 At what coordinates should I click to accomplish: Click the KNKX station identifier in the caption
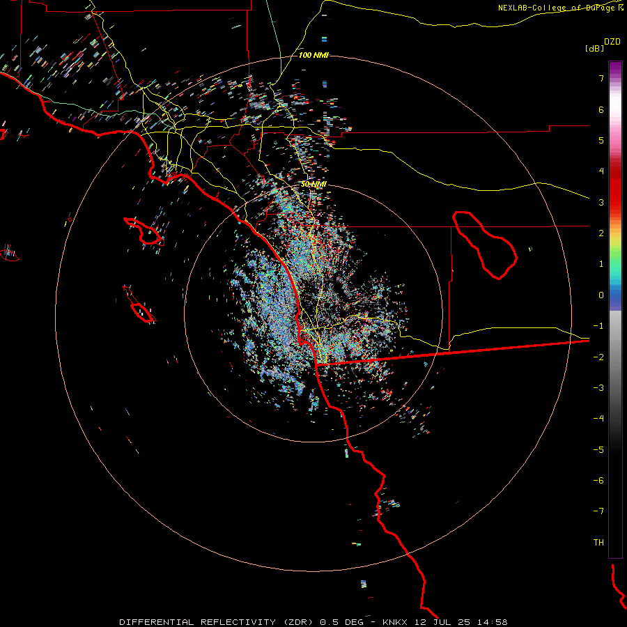pyautogui.click(x=395, y=622)
